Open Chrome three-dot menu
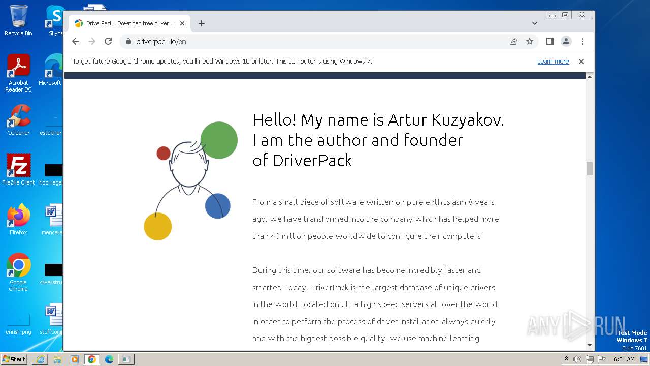 pos(582,41)
